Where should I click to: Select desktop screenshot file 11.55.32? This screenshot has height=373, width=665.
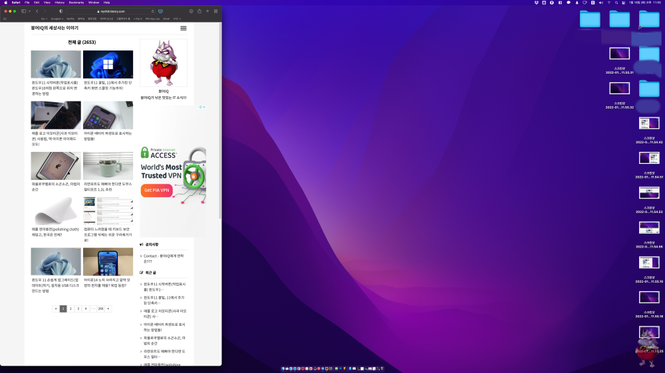620,88
